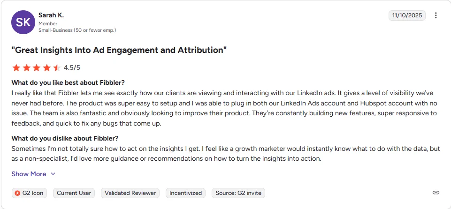Image resolution: width=451 pixels, height=209 pixels.
Task: Click the third rating star
Action: (37, 67)
